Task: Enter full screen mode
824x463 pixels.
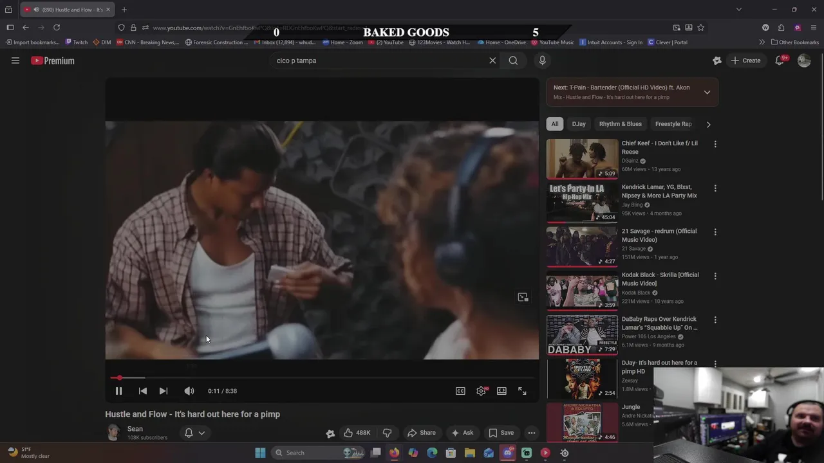Action: tap(522, 391)
